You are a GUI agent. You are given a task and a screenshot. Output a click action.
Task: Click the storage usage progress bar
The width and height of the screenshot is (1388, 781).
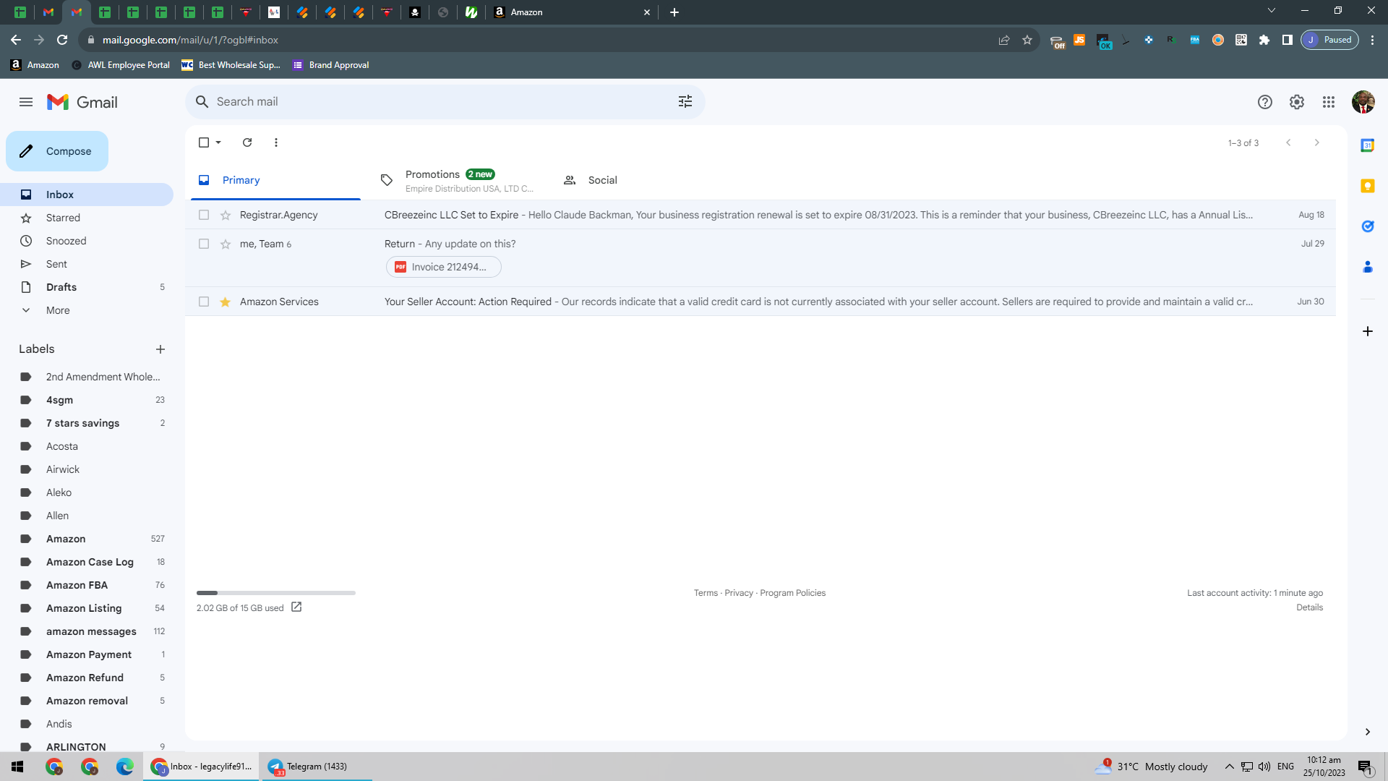[276, 593]
